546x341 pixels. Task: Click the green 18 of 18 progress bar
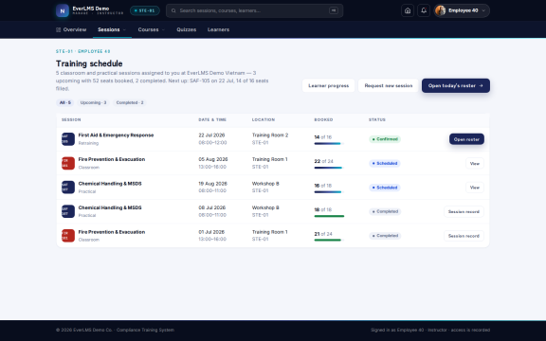(329, 216)
